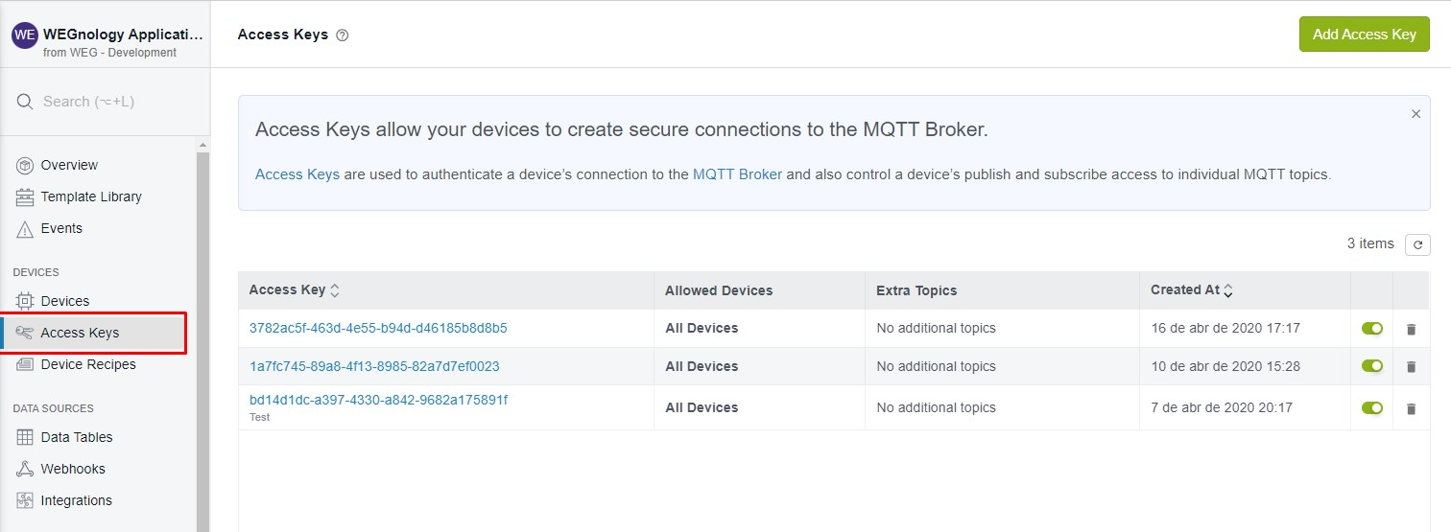The image size is (1451, 532).
Task: Sort the table by Created At column
Action: pos(1192,290)
